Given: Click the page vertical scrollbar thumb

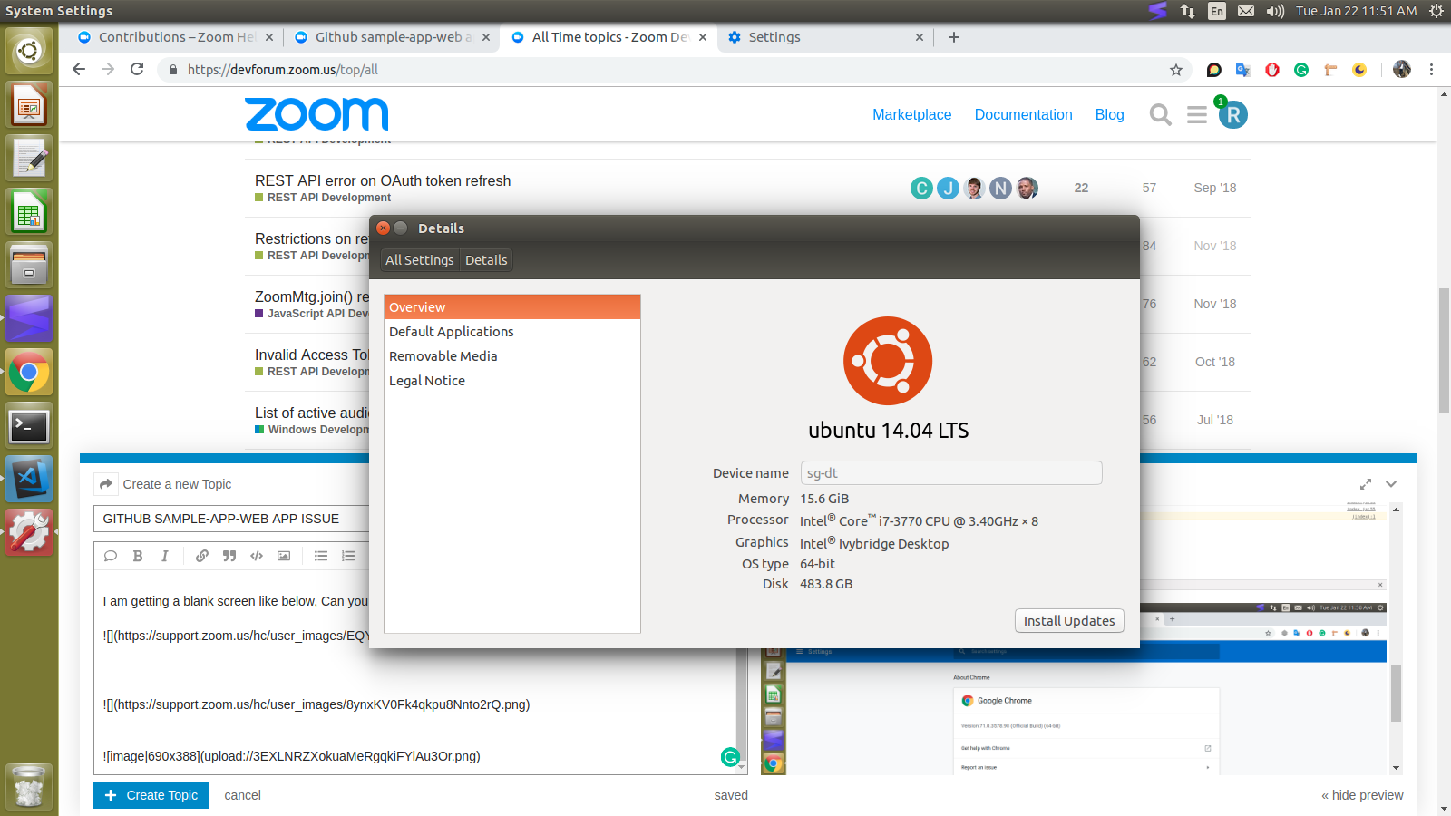Looking at the screenshot, I should (x=1444, y=350).
